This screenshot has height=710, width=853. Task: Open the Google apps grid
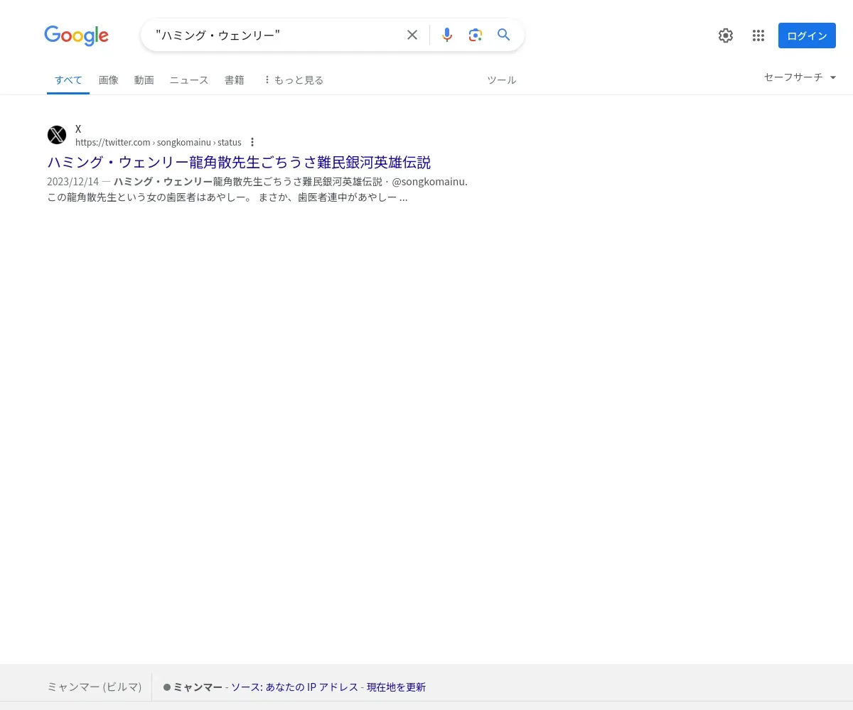[758, 35]
